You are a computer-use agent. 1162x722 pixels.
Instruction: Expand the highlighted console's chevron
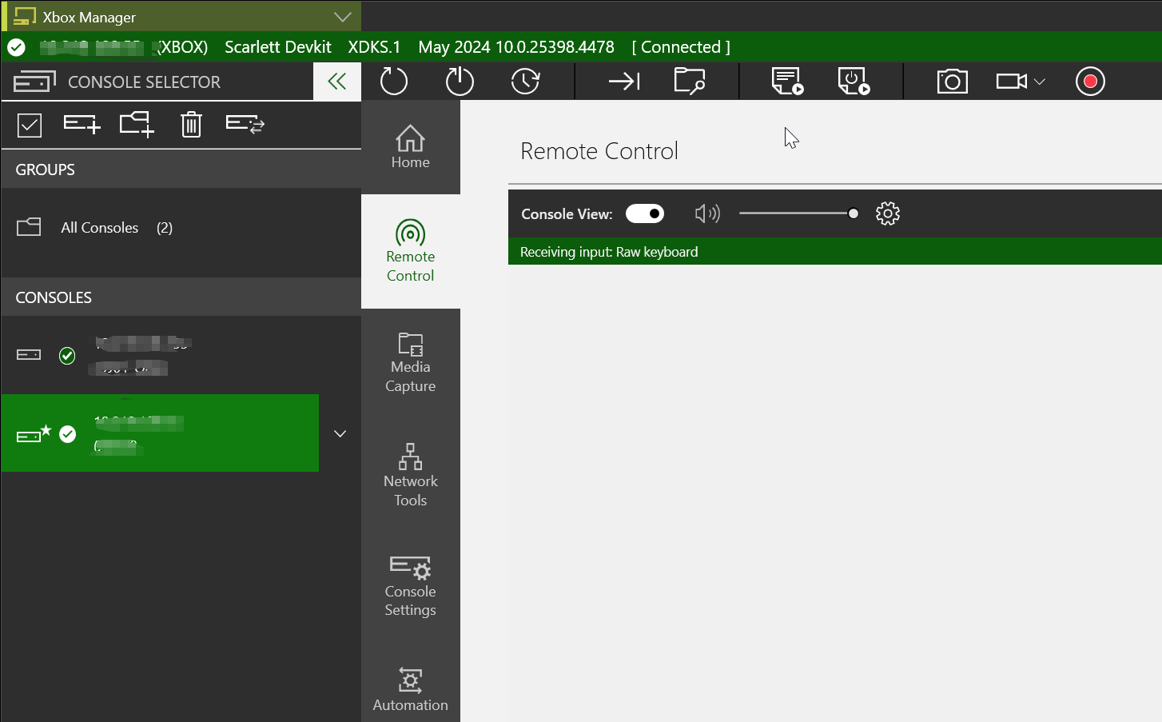[340, 433]
